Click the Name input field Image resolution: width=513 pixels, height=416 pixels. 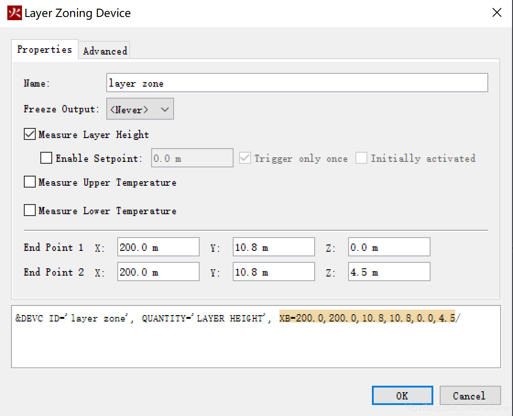pyautogui.click(x=297, y=83)
